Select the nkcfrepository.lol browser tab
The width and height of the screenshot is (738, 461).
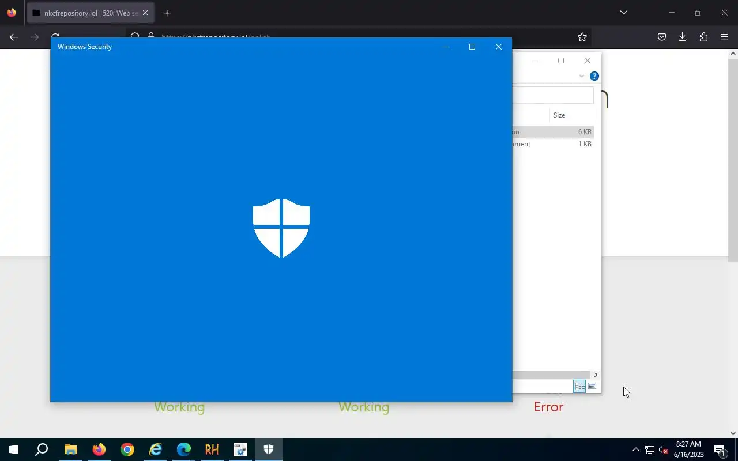[x=91, y=13]
